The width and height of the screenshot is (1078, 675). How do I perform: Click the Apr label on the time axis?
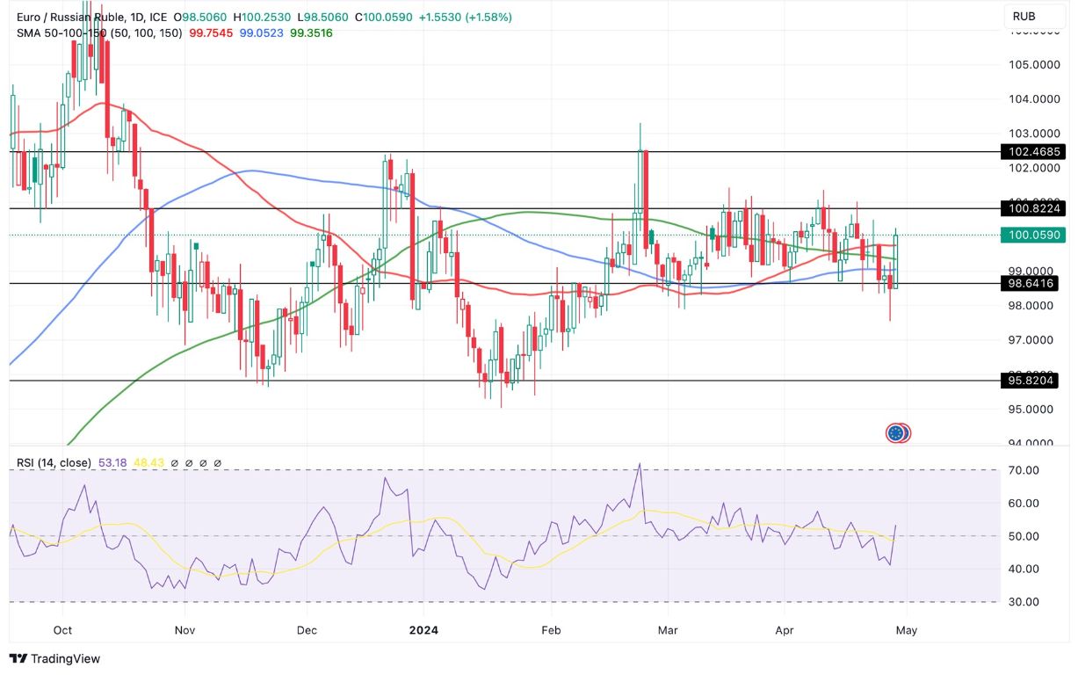tap(786, 630)
